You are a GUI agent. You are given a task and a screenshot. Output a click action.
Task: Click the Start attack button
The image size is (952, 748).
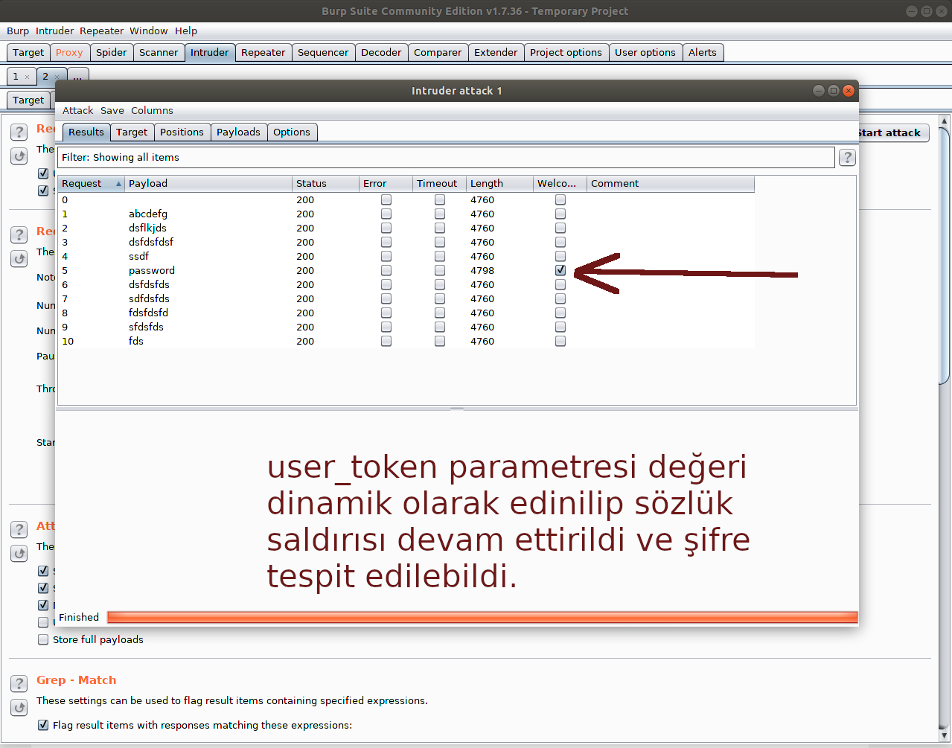click(892, 132)
